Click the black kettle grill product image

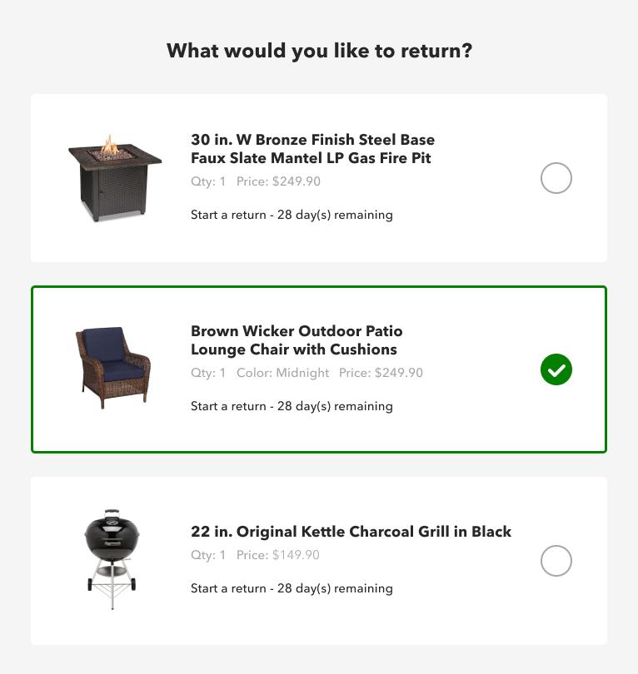click(x=112, y=559)
